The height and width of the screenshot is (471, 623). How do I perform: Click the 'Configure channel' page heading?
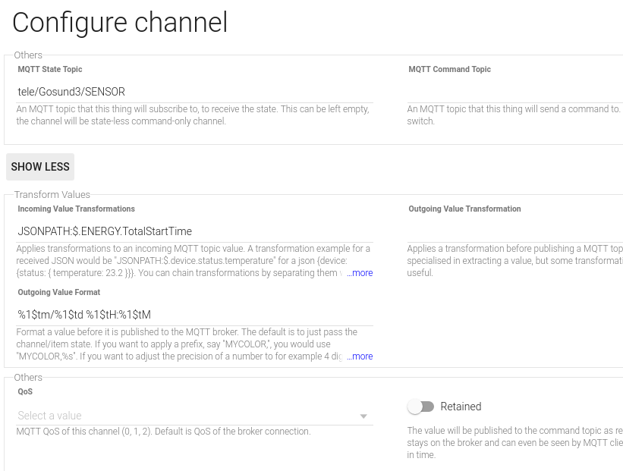(x=120, y=23)
